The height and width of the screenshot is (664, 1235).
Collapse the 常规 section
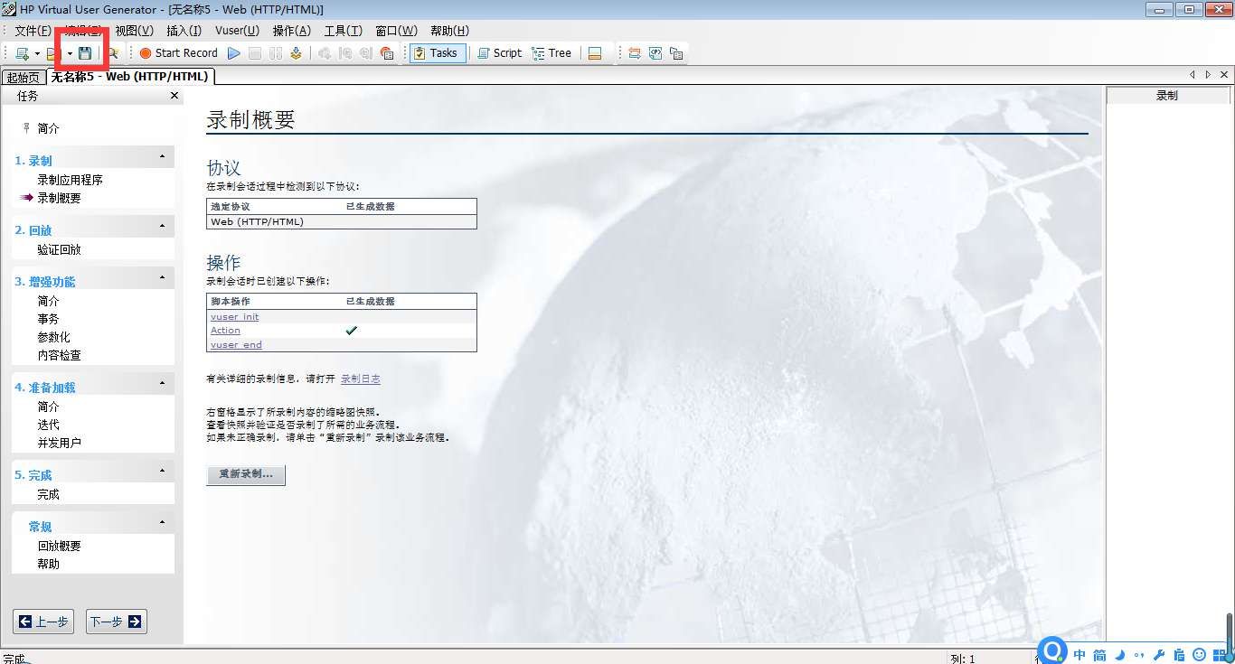tap(162, 522)
